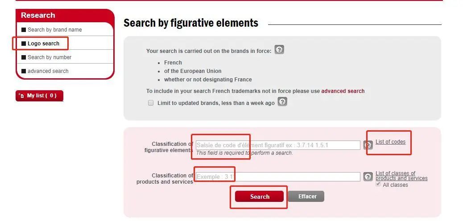The width and height of the screenshot is (463, 221).
Task: Open the List of codes link
Action: (x=390, y=142)
